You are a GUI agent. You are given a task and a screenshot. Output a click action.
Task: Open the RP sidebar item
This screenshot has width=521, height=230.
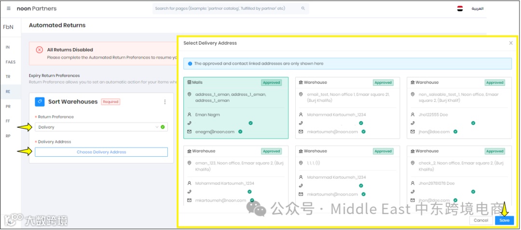click(x=8, y=136)
